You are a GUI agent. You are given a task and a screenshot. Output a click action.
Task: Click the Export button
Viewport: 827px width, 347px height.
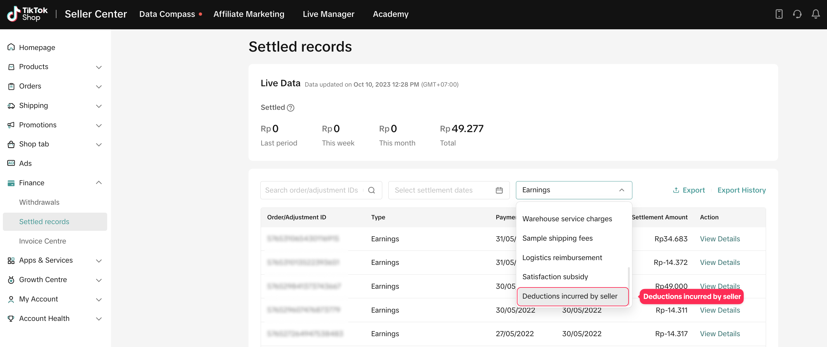[x=689, y=190]
